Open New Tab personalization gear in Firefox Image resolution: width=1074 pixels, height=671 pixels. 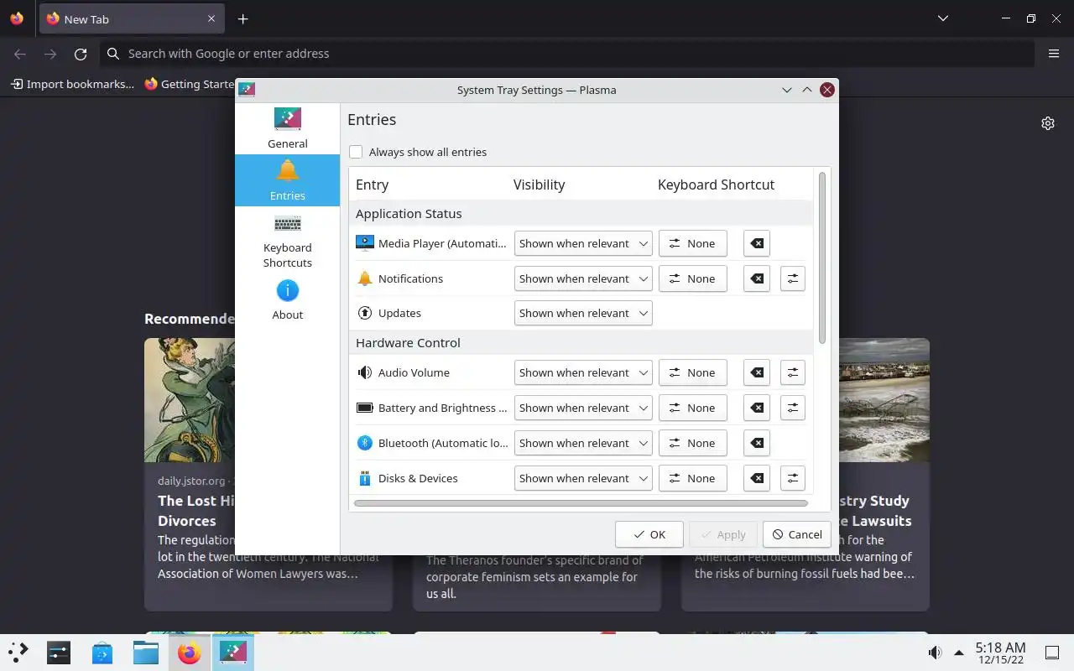pos(1048,123)
